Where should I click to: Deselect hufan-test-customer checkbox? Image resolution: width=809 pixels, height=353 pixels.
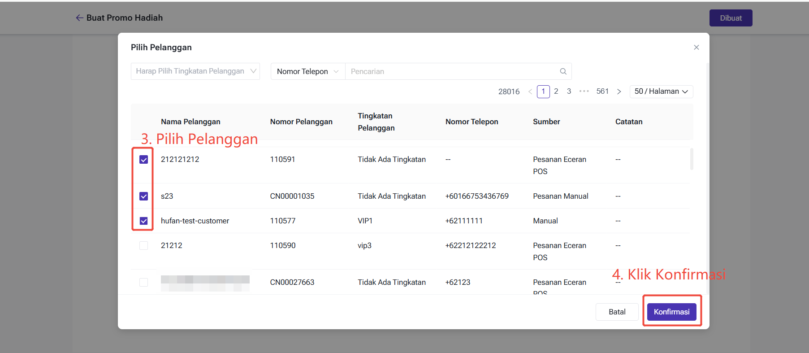pyautogui.click(x=143, y=221)
